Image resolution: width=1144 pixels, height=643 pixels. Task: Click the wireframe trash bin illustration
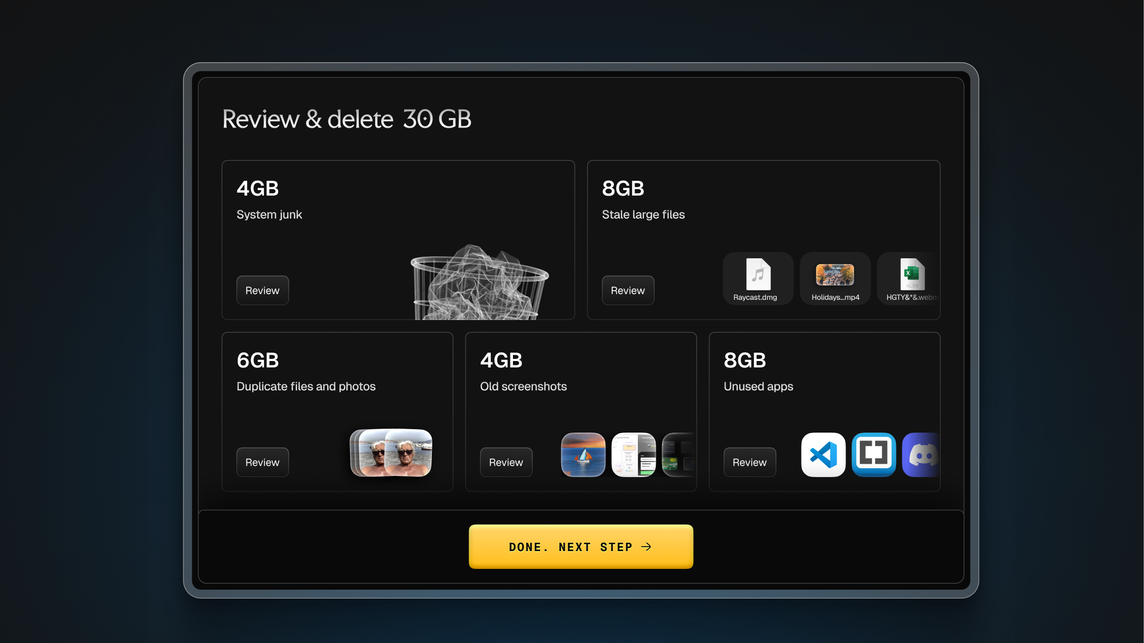[x=478, y=284]
